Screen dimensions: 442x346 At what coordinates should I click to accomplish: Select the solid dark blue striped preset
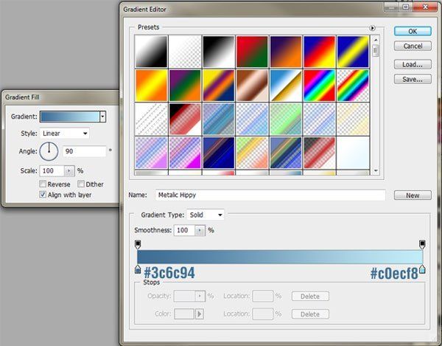[219, 153]
